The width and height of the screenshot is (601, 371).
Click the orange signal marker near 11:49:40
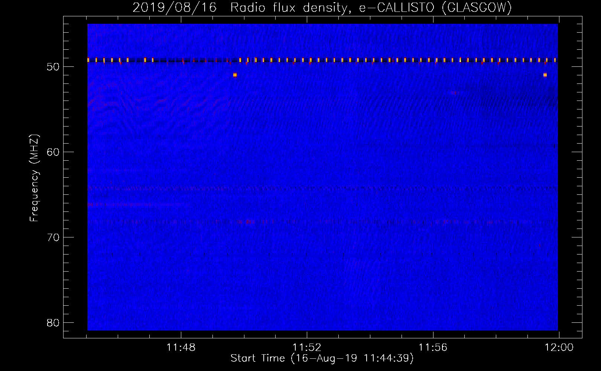[235, 75]
